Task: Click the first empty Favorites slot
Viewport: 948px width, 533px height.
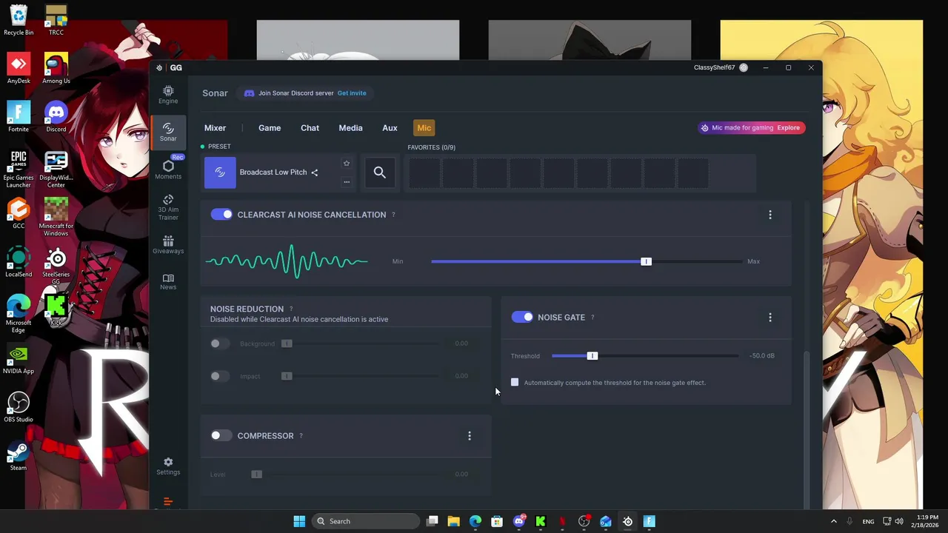Action: [x=424, y=172]
